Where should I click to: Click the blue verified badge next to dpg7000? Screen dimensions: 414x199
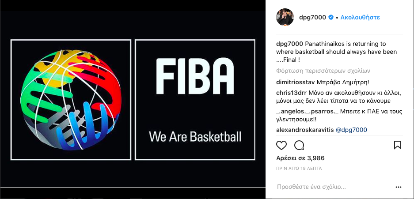330,18
